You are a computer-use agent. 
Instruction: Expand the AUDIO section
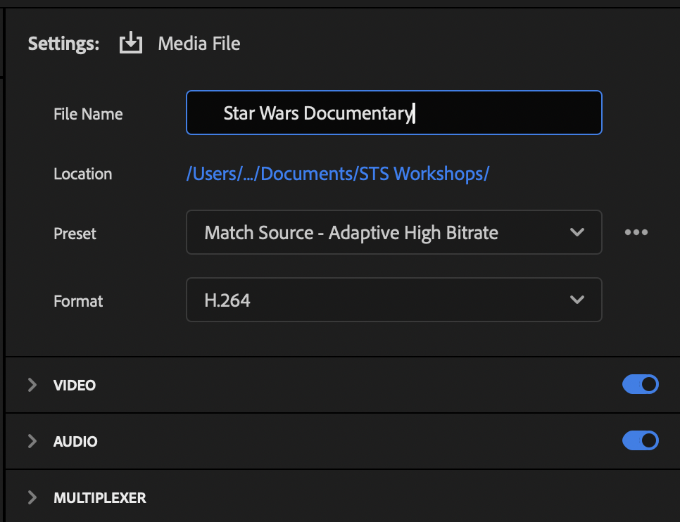point(32,441)
